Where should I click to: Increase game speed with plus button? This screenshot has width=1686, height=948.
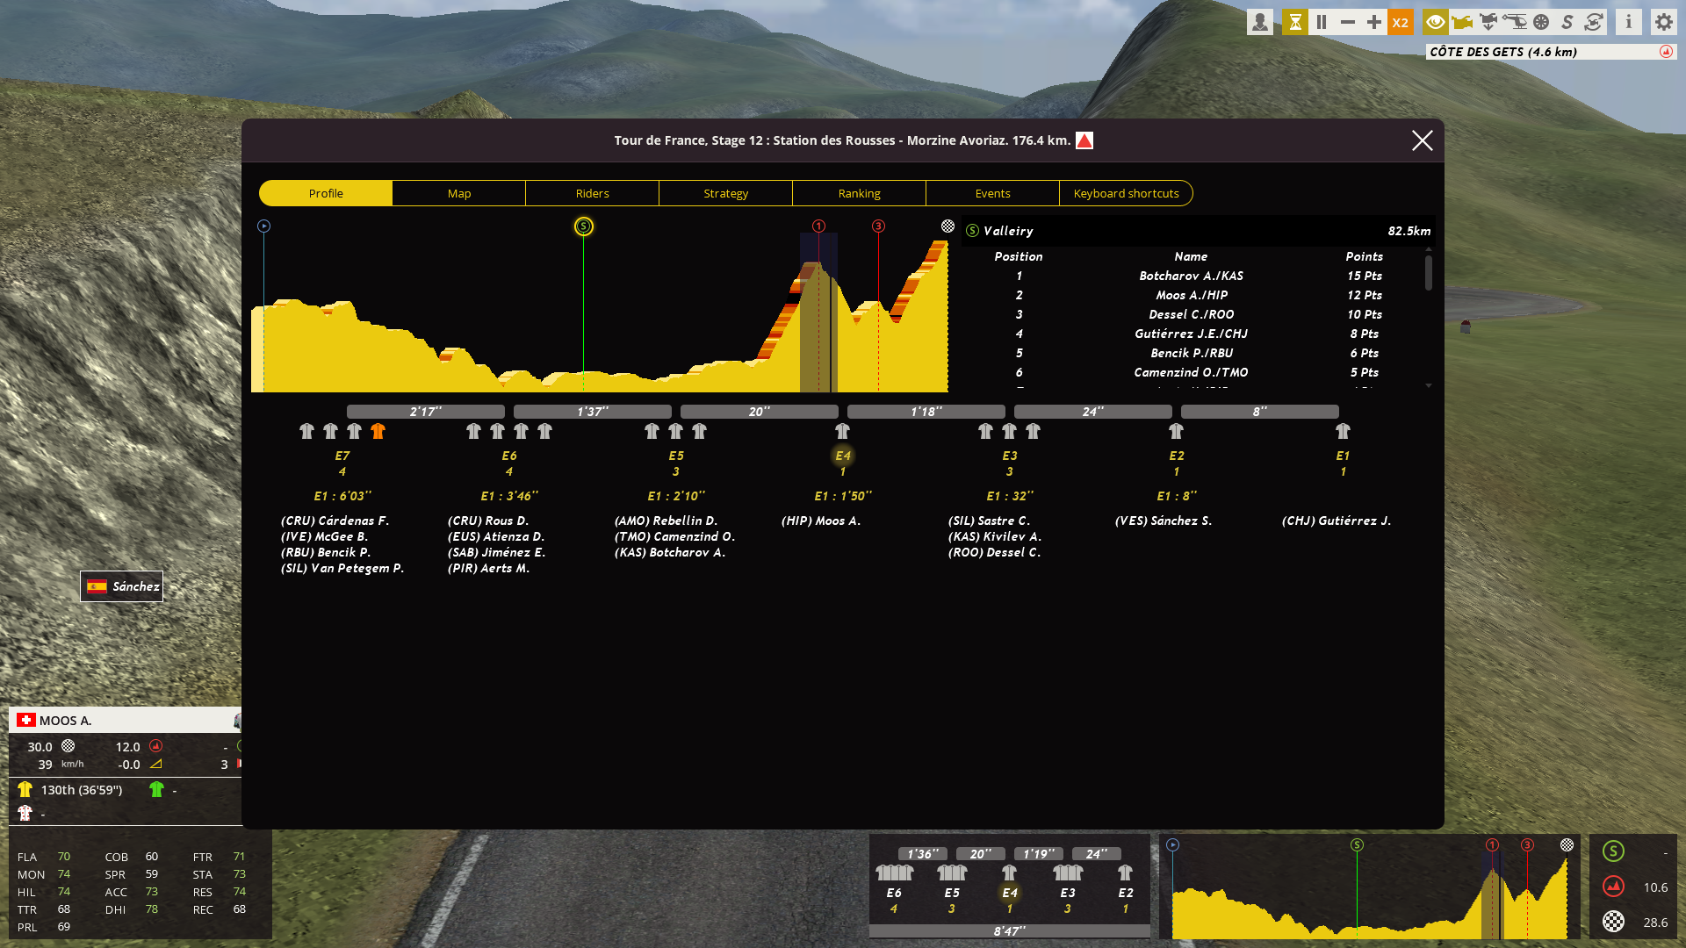pyautogui.click(x=1374, y=22)
